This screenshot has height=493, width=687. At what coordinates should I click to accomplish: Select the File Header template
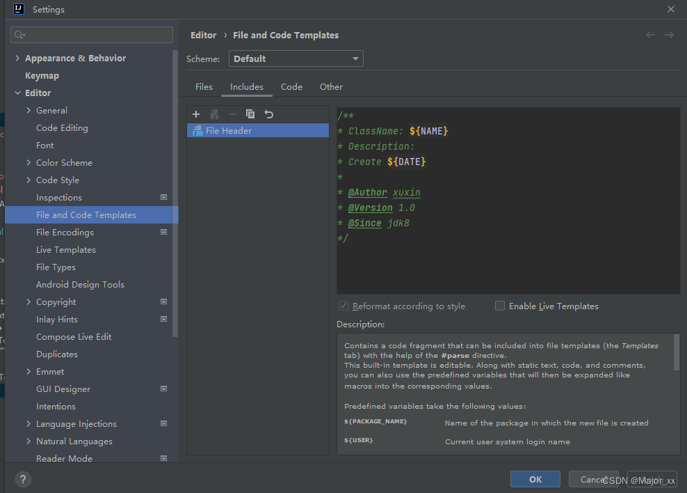(257, 131)
